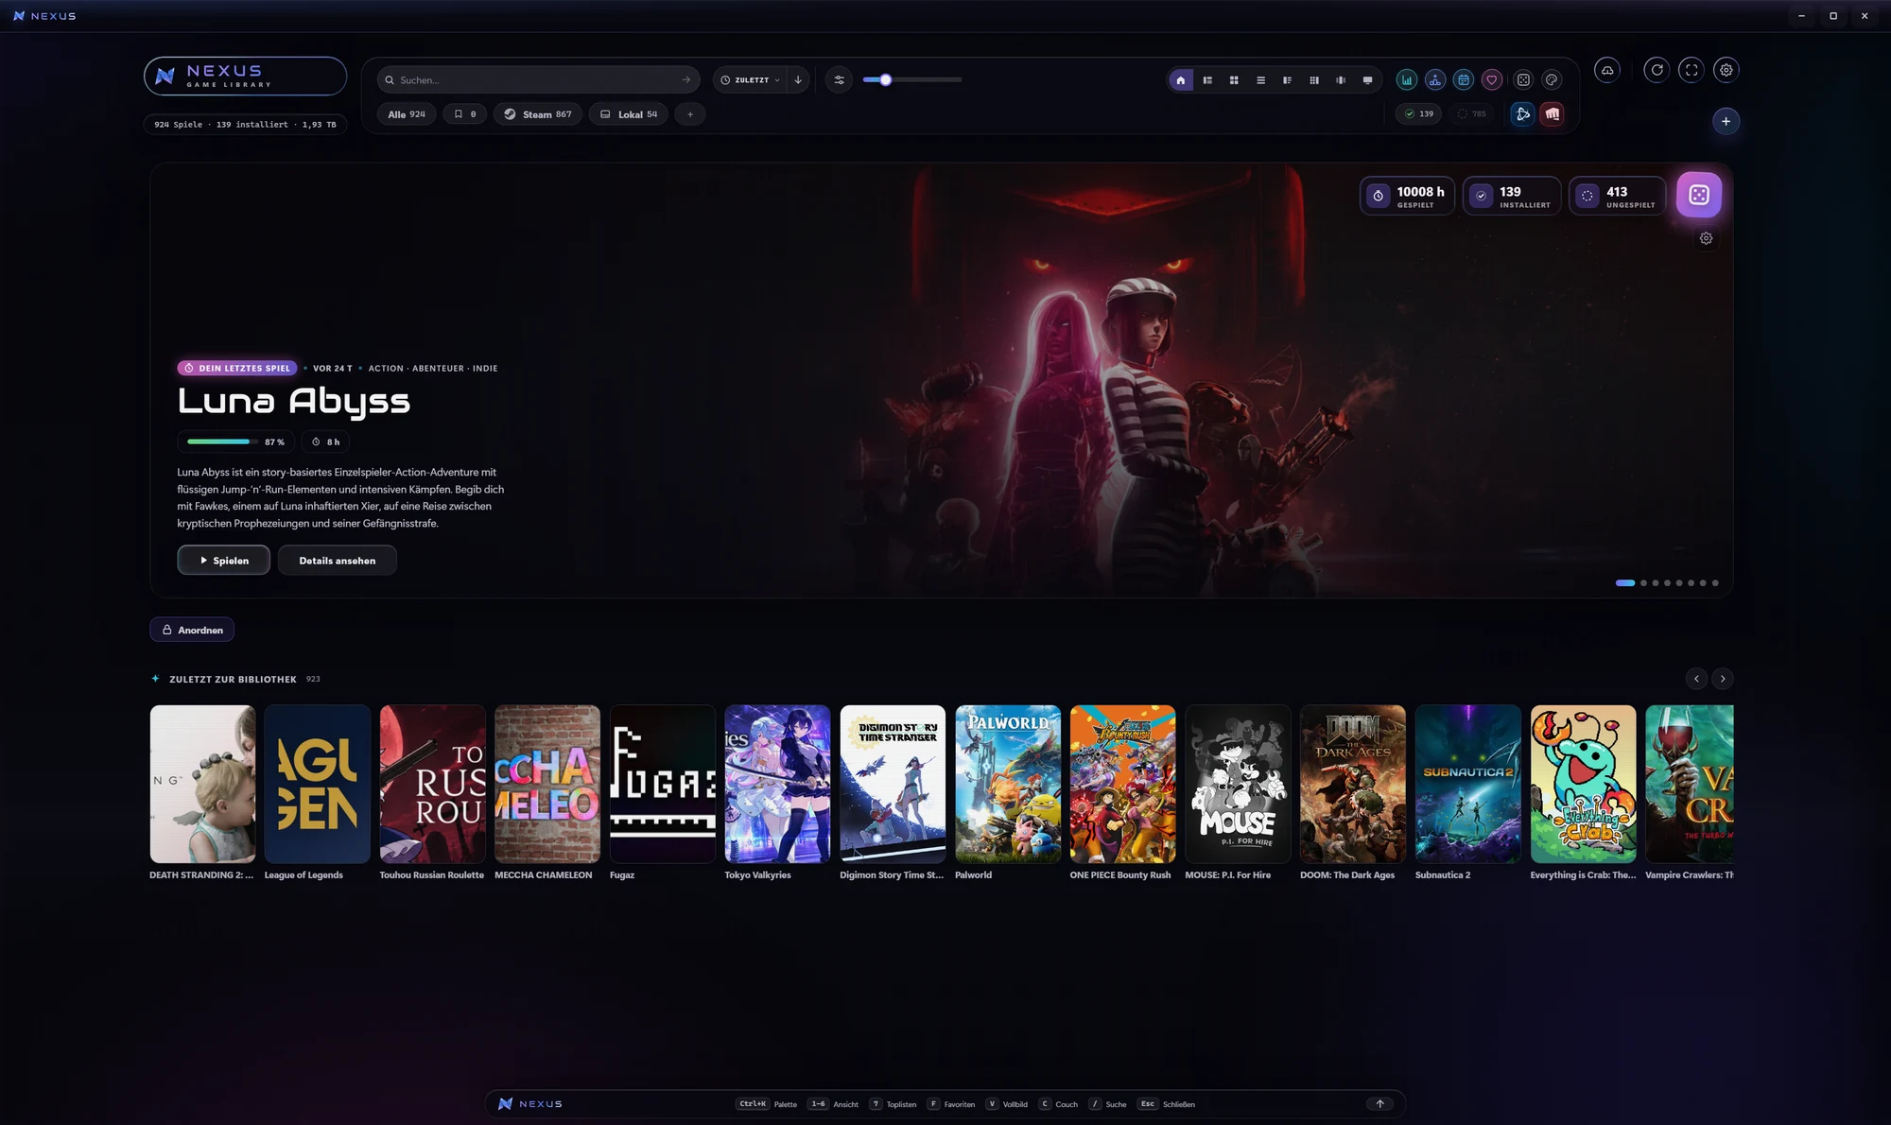Image resolution: width=1891 pixels, height=1125 pixels.
Task: Open the Subnautica 2 game cover
Action: coord(1468,784)
